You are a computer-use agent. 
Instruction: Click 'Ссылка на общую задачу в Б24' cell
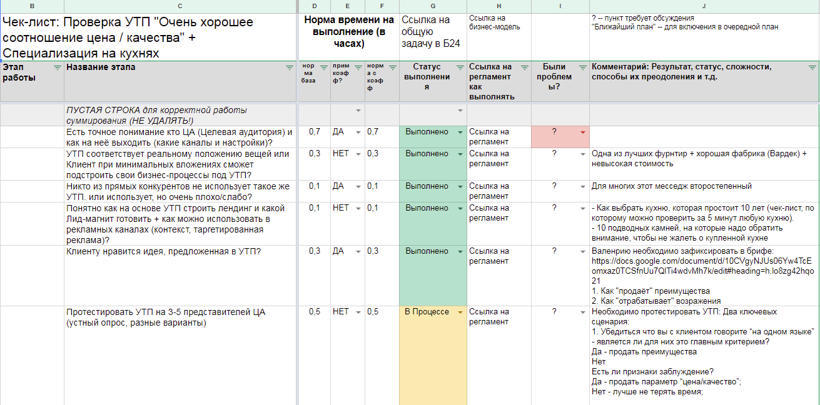point(433,37)
